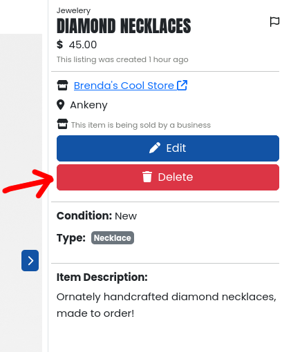Click the Jewelery category label
Viewport: 282px width, 352px height.
[73, 10]
